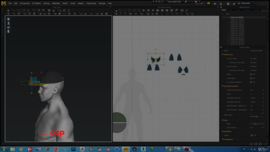Viewport: 270px width, 152px height.
Task: Click the edit pencil for Add'l Thickness Collision
Action: (x=263, y=106)
